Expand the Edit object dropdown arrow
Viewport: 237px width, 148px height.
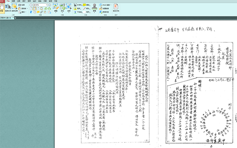click(56, 13)
